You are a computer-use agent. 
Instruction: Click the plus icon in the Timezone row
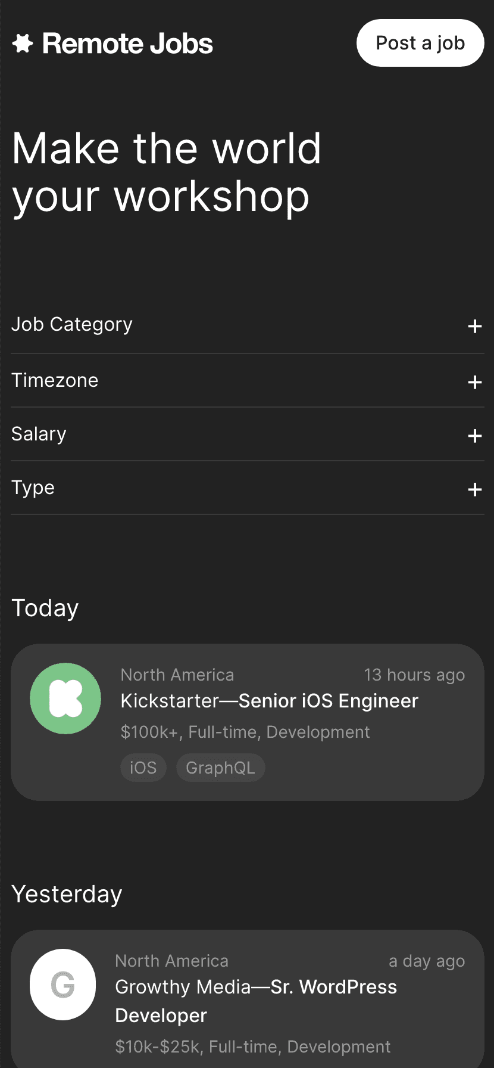tap(474, 383)
